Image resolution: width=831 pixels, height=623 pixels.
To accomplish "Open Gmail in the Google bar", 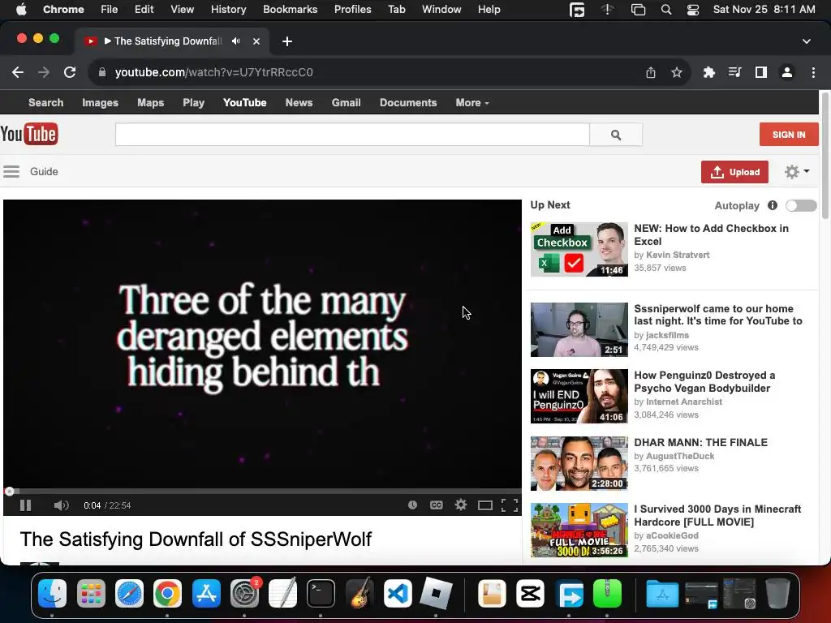I will (346, 103).
